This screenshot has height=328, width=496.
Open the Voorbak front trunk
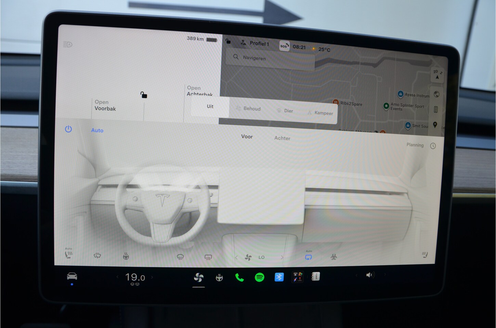(105, 105)
